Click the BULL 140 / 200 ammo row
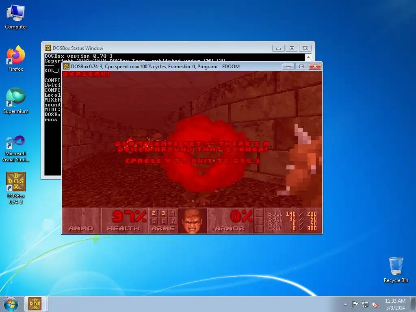416x312 pixels. pos(292,214)
